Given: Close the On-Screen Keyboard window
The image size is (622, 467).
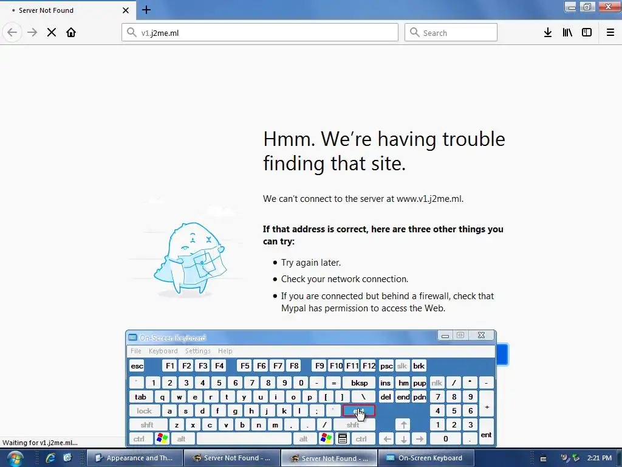Looking at the screenshot, I should [481, 336].
